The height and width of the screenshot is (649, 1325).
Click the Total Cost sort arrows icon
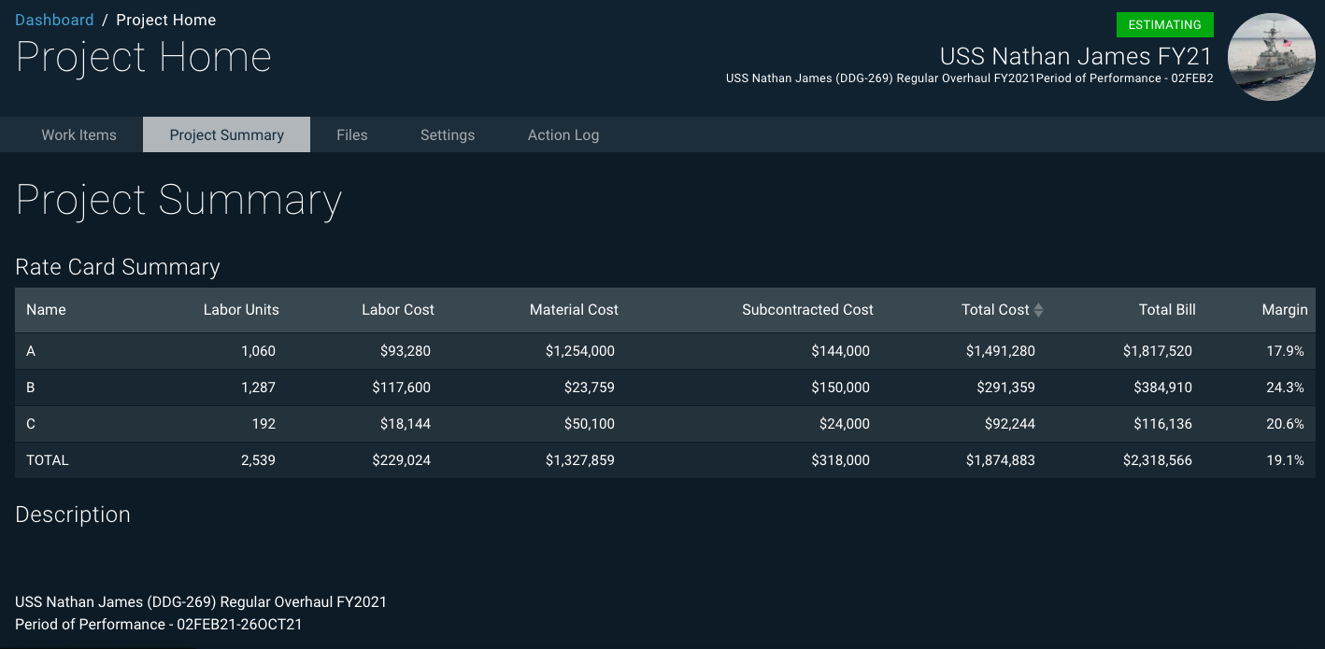1038,310
